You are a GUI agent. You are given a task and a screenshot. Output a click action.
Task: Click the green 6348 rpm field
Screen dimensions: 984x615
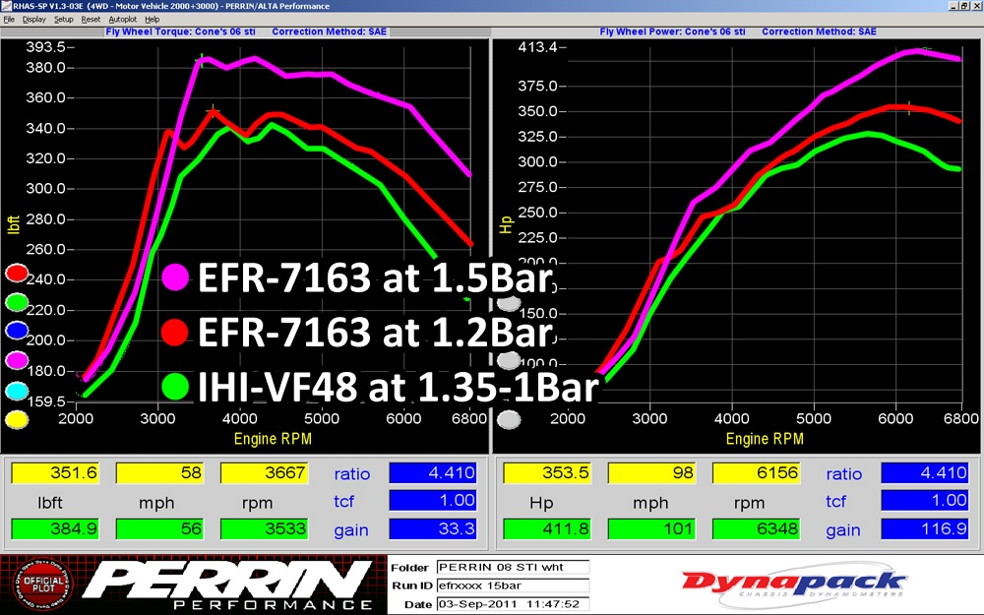[x=756, y=528]
